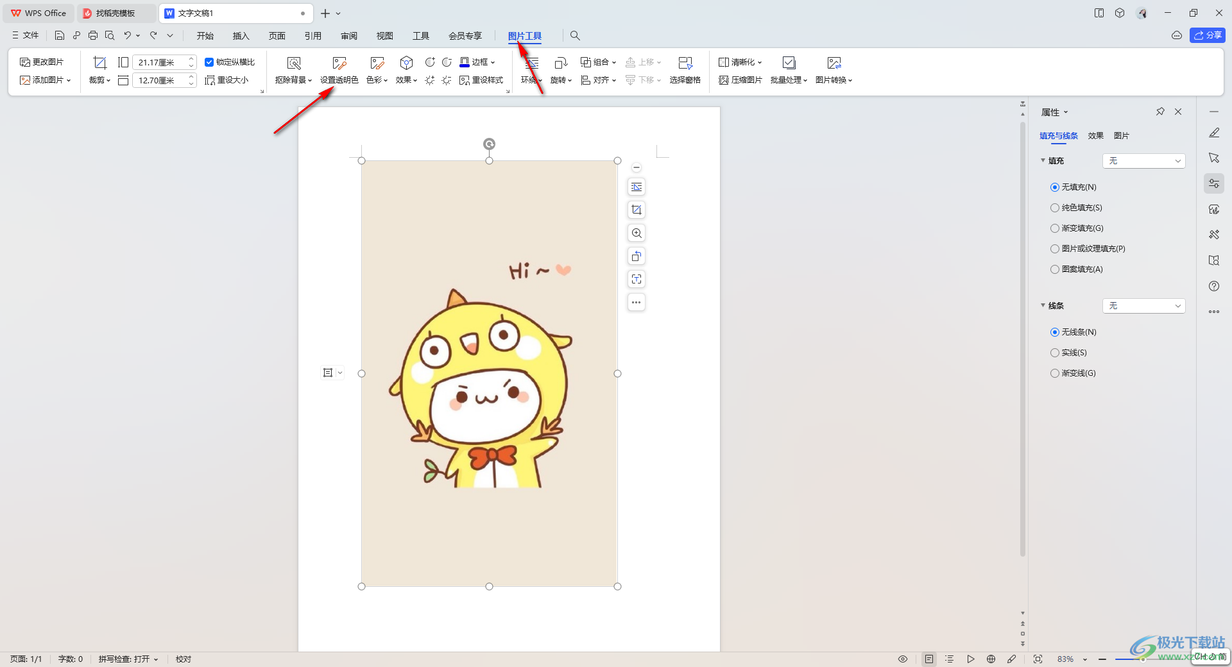
Task: Click the web layout globe icon in status bar
Action: (991, 659)
